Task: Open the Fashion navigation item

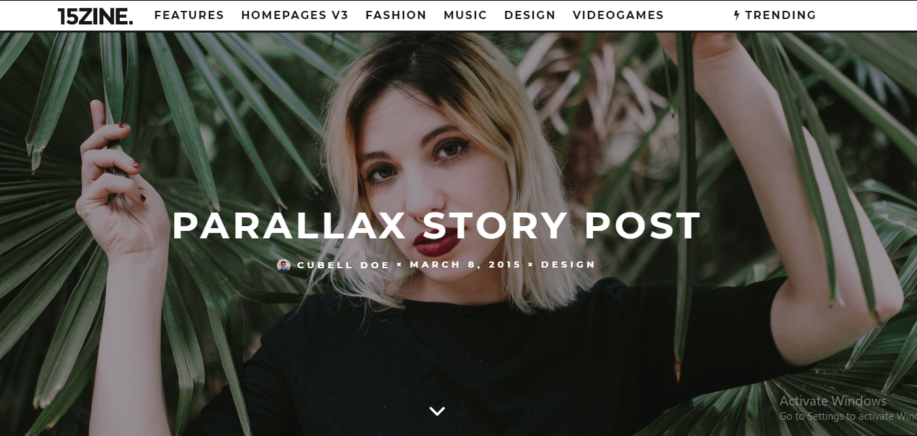Action: [396, 15]
